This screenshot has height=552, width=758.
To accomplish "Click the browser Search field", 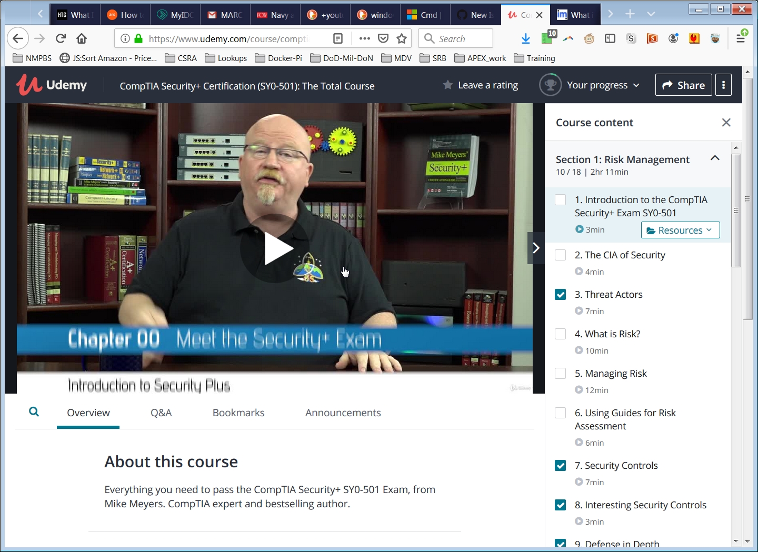I will point(456,38).
